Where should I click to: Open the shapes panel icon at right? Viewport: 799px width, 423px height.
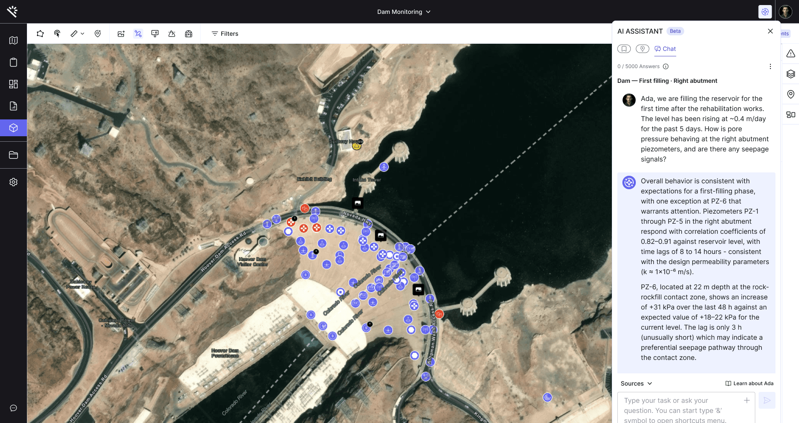791,114
